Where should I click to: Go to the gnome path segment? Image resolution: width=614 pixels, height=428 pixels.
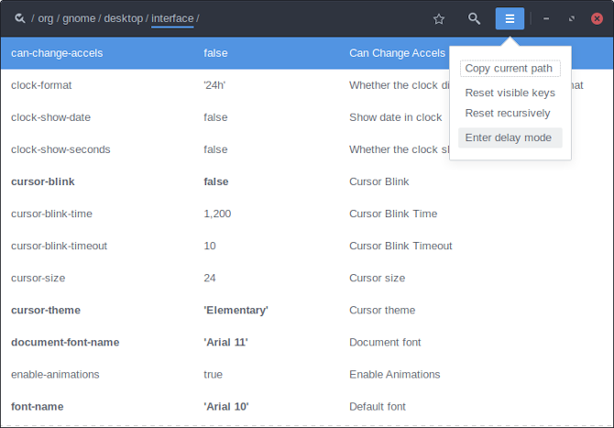tap(78, 18)
